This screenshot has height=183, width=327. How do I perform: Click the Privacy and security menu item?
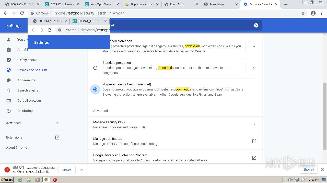tap(32, 70)
